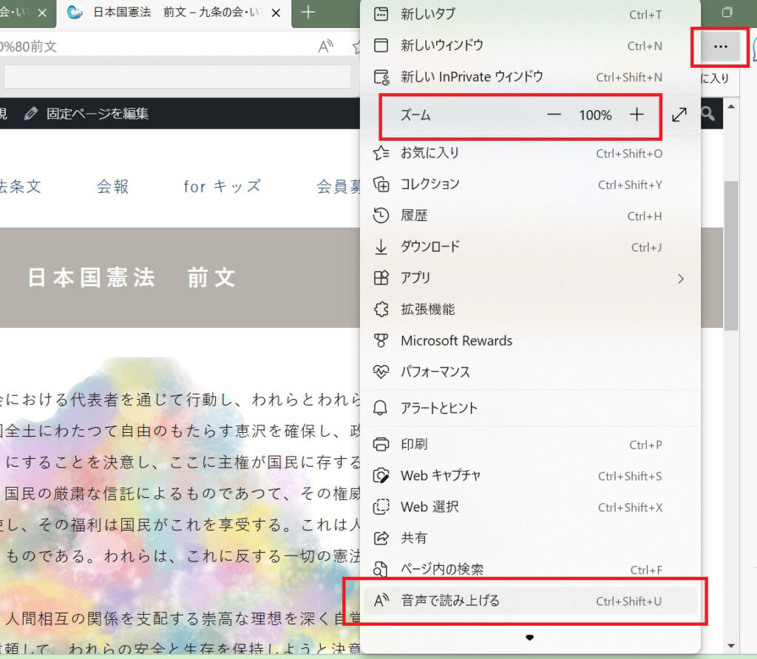Viewport: 757px width, 659px height.
Task: Select パフォーマンス menu entry
Action: (529, 372)
